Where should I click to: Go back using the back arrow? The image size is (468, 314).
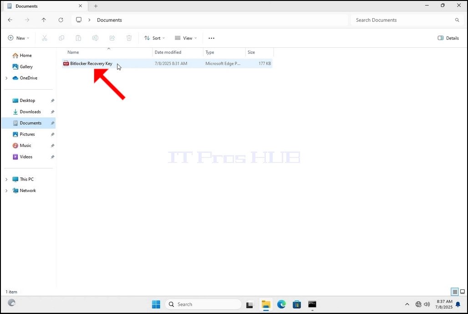pos(10,20)
